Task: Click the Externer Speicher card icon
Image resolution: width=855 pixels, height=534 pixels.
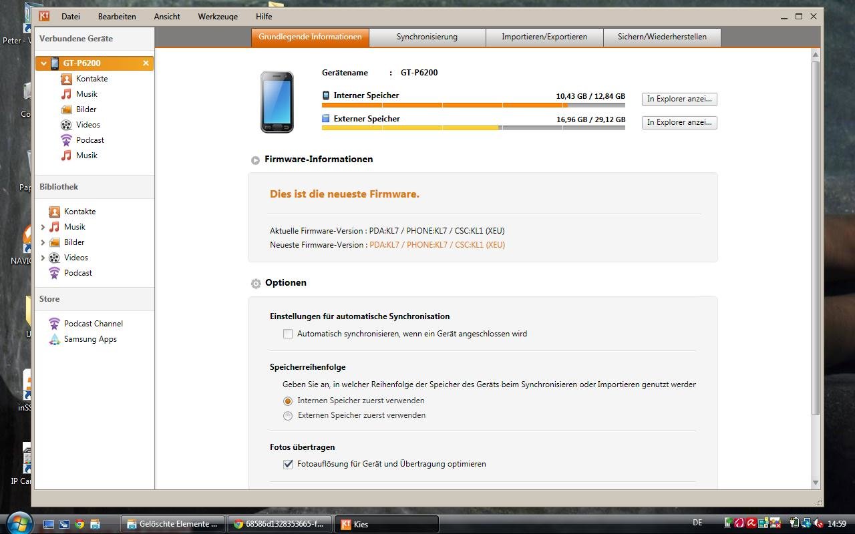Action: pyautogui.click(x=326, y=119)
